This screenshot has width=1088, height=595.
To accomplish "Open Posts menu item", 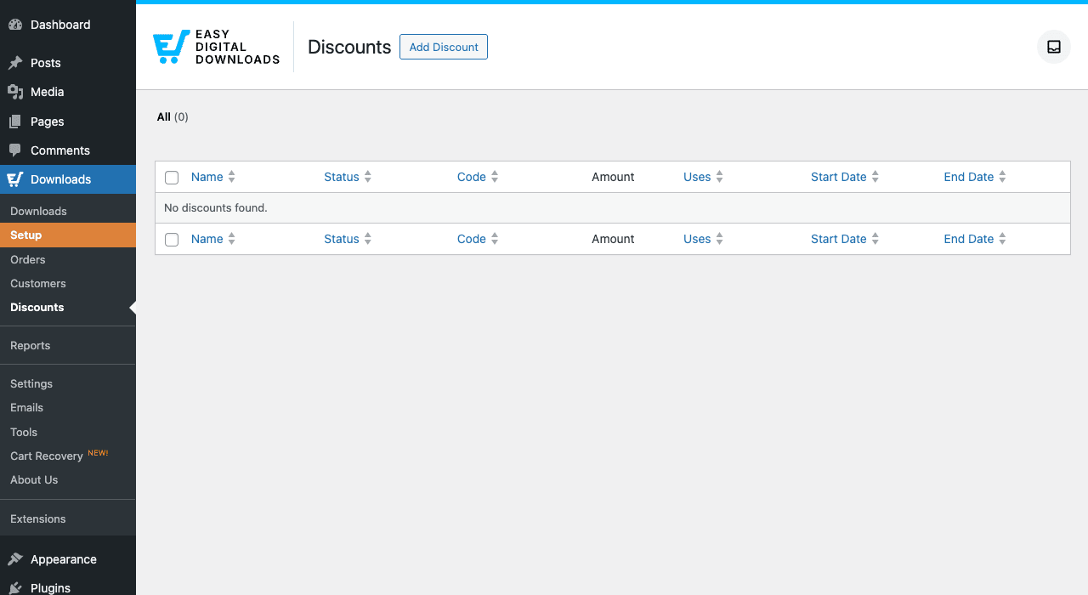I will (x=68, y=63).
